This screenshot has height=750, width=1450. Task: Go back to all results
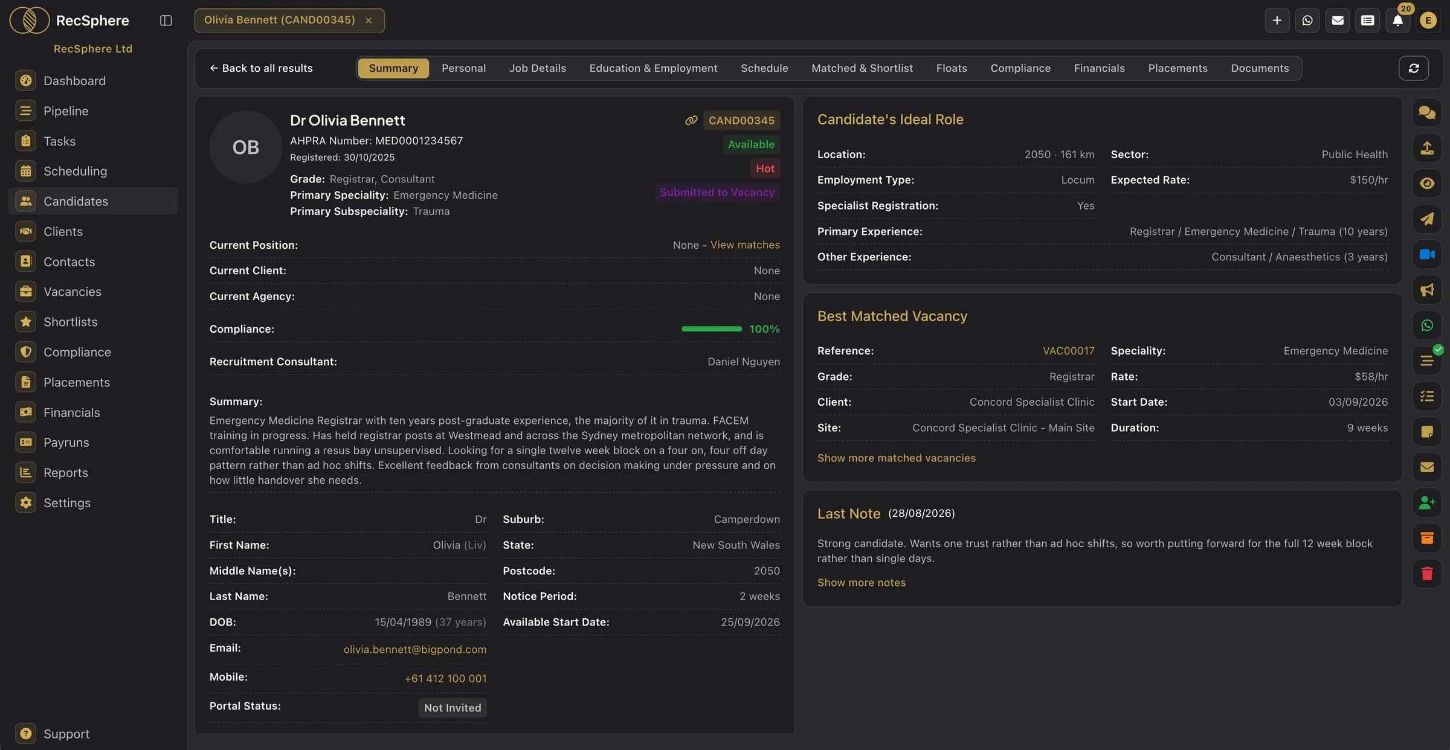[x=261, y=68]
